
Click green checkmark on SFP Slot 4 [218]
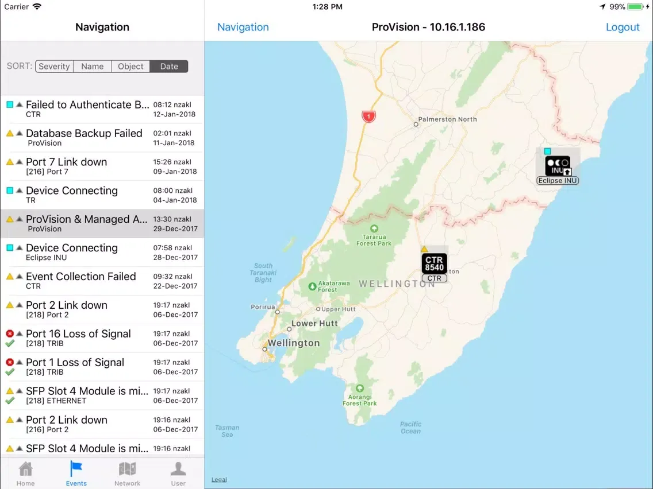10,401
